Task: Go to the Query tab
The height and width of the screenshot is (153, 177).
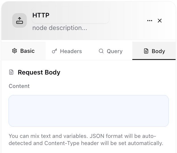Action: (111, 51)
